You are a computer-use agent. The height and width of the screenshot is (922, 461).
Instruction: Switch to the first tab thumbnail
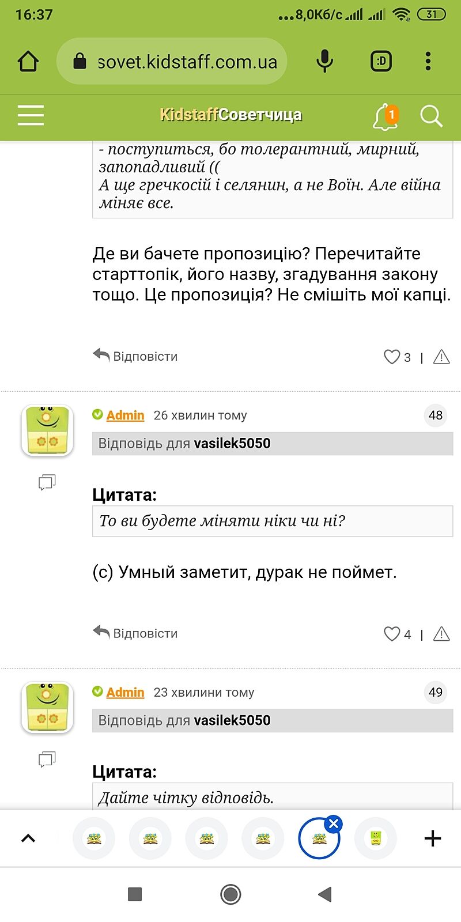pyautogui.click(x=93, y=838)
